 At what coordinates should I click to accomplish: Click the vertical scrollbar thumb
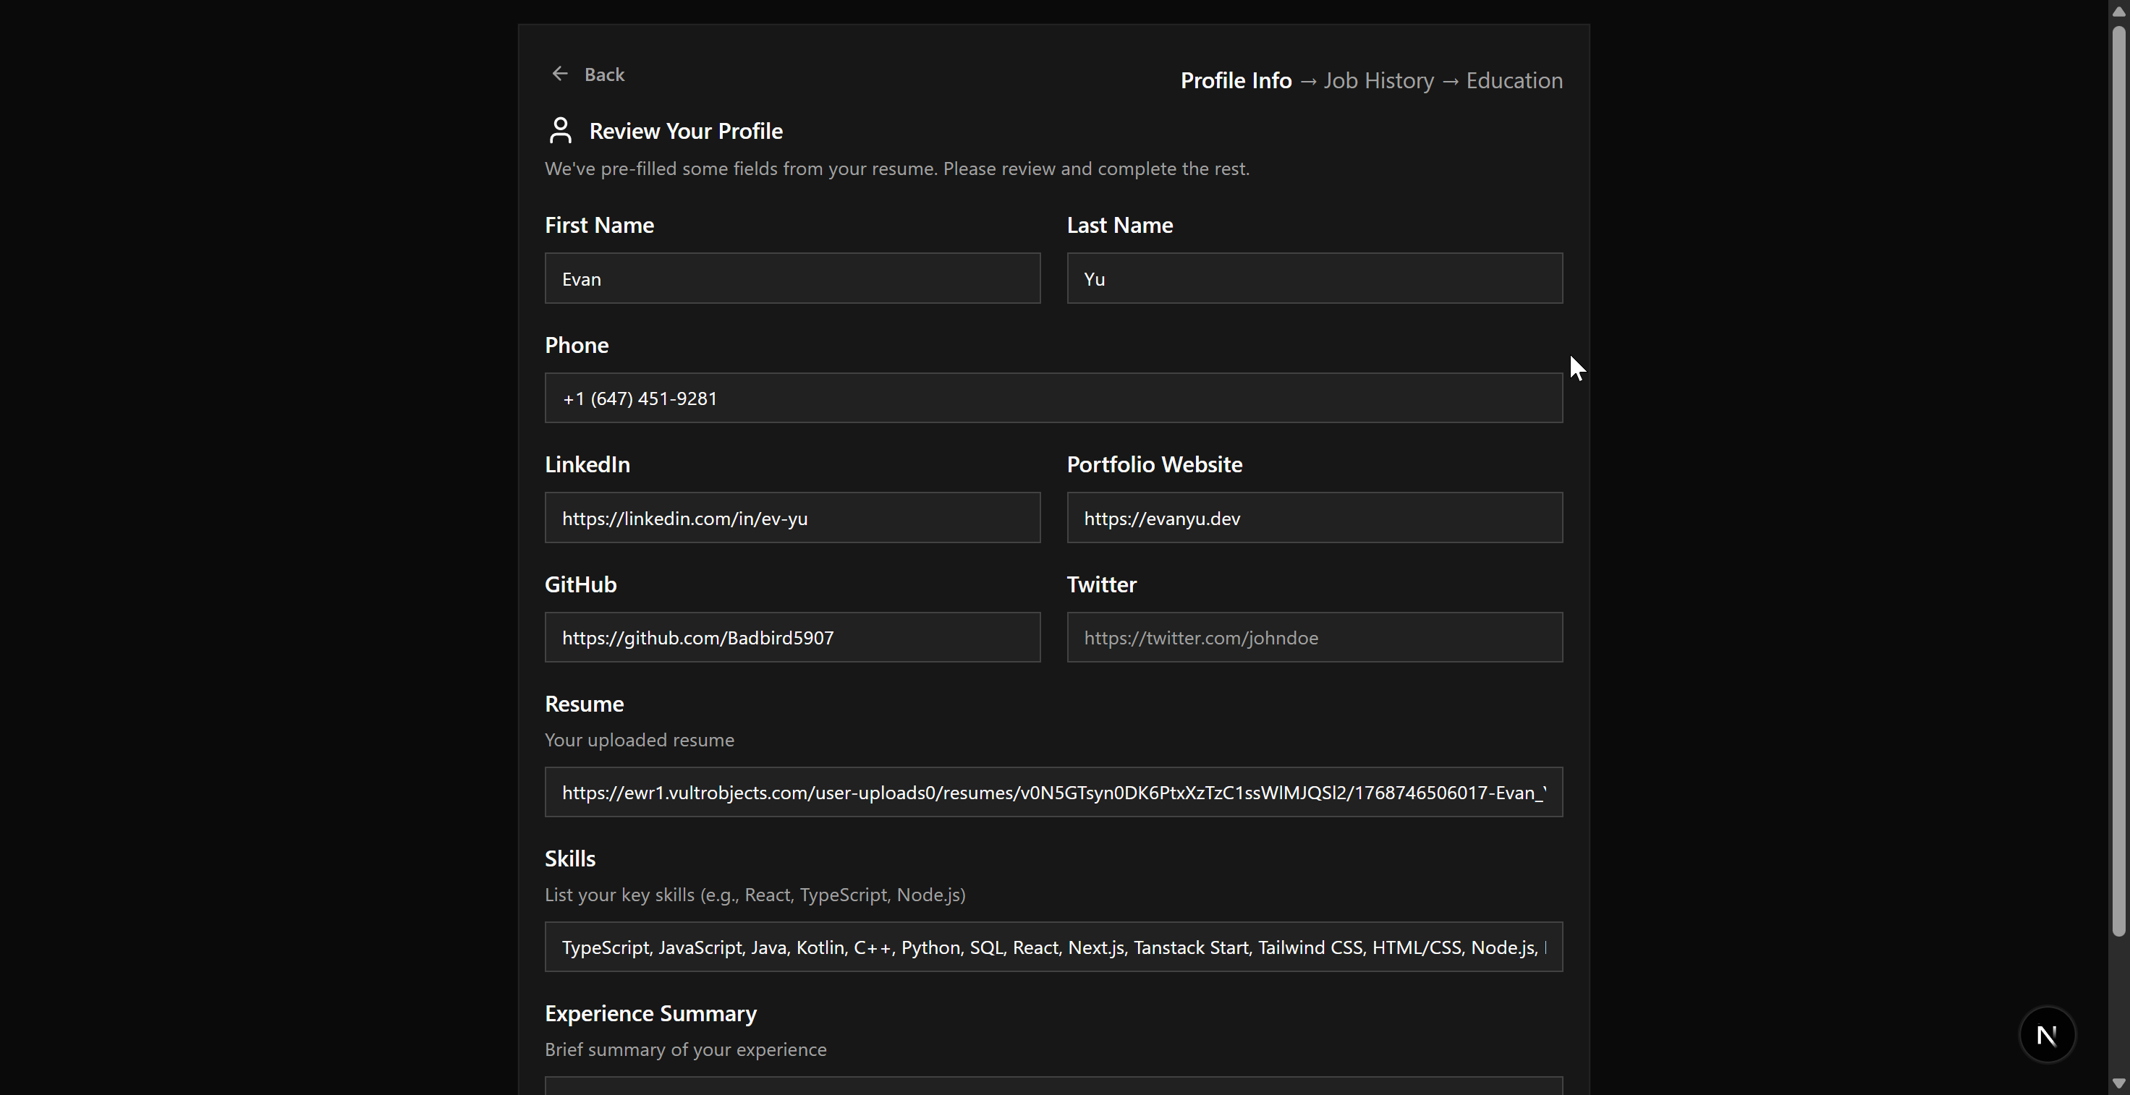(2118, 480)
